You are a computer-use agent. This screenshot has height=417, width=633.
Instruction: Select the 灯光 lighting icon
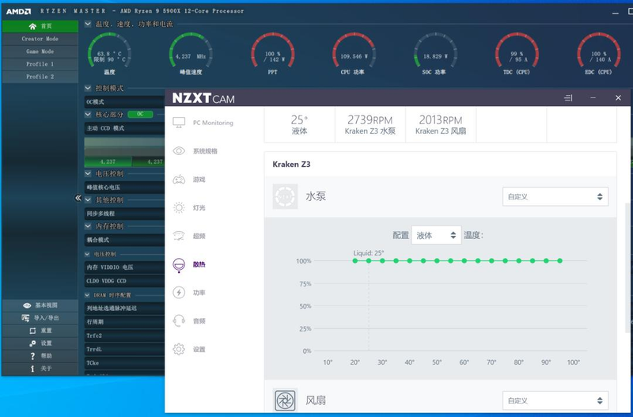pos(179,207)
